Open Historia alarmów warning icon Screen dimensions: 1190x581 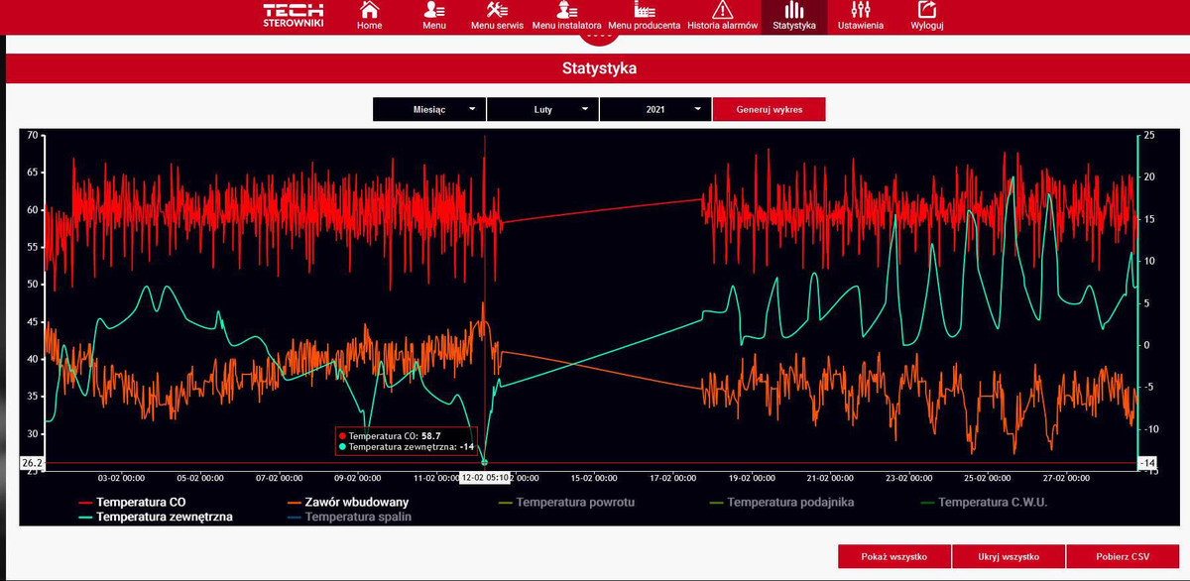pos(722,10)
